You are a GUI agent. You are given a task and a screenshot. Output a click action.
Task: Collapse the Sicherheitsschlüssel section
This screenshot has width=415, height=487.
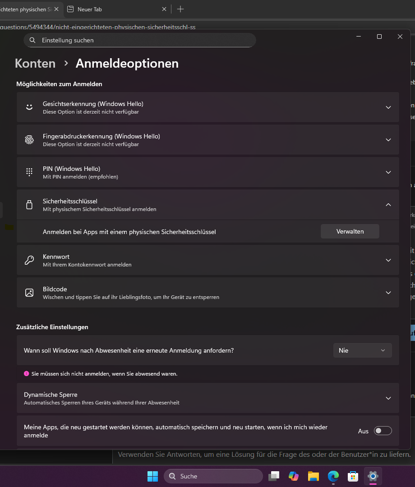[x=388, y=205]
